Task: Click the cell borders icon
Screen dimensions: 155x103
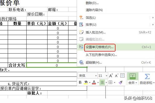Action: [110, 82]
